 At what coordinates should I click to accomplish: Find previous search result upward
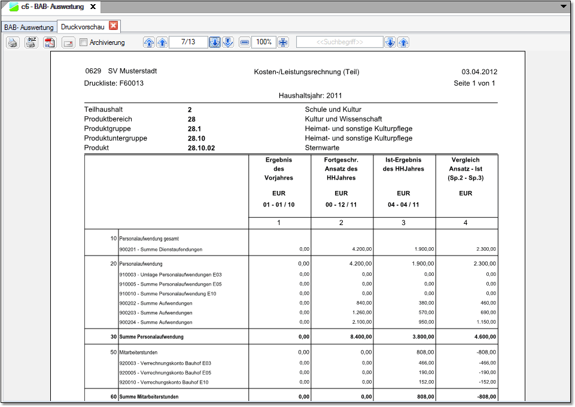tap(403, 42)
